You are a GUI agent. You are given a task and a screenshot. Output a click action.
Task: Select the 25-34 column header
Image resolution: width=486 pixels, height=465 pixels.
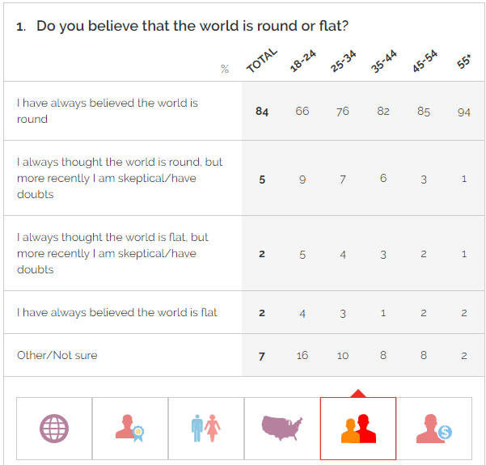[x=343, y=61]
